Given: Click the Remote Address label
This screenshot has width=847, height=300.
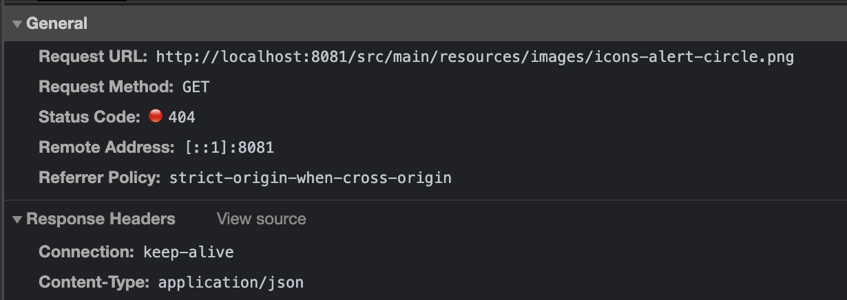Looking at the screenshot, I should click(x=107, y=147).
